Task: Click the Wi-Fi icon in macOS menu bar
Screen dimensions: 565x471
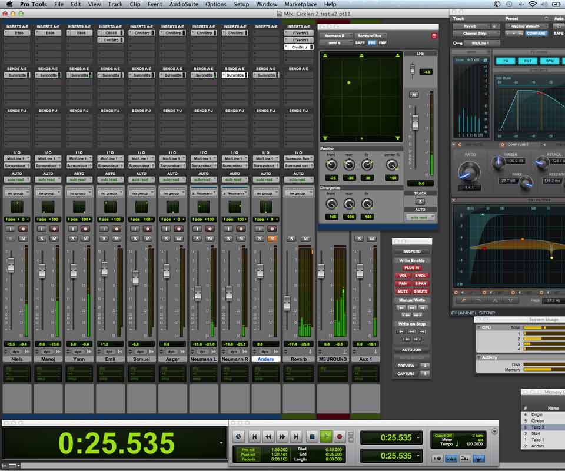Action: [x=532, y=4]
